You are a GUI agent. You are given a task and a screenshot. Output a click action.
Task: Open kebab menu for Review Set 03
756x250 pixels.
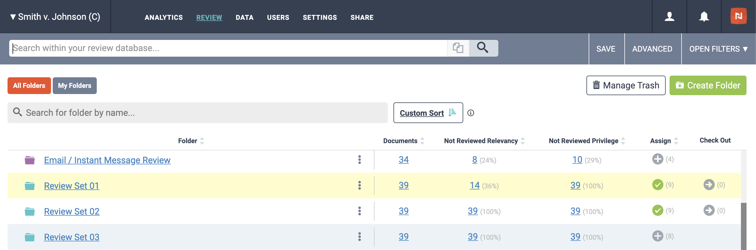(359, 237)
